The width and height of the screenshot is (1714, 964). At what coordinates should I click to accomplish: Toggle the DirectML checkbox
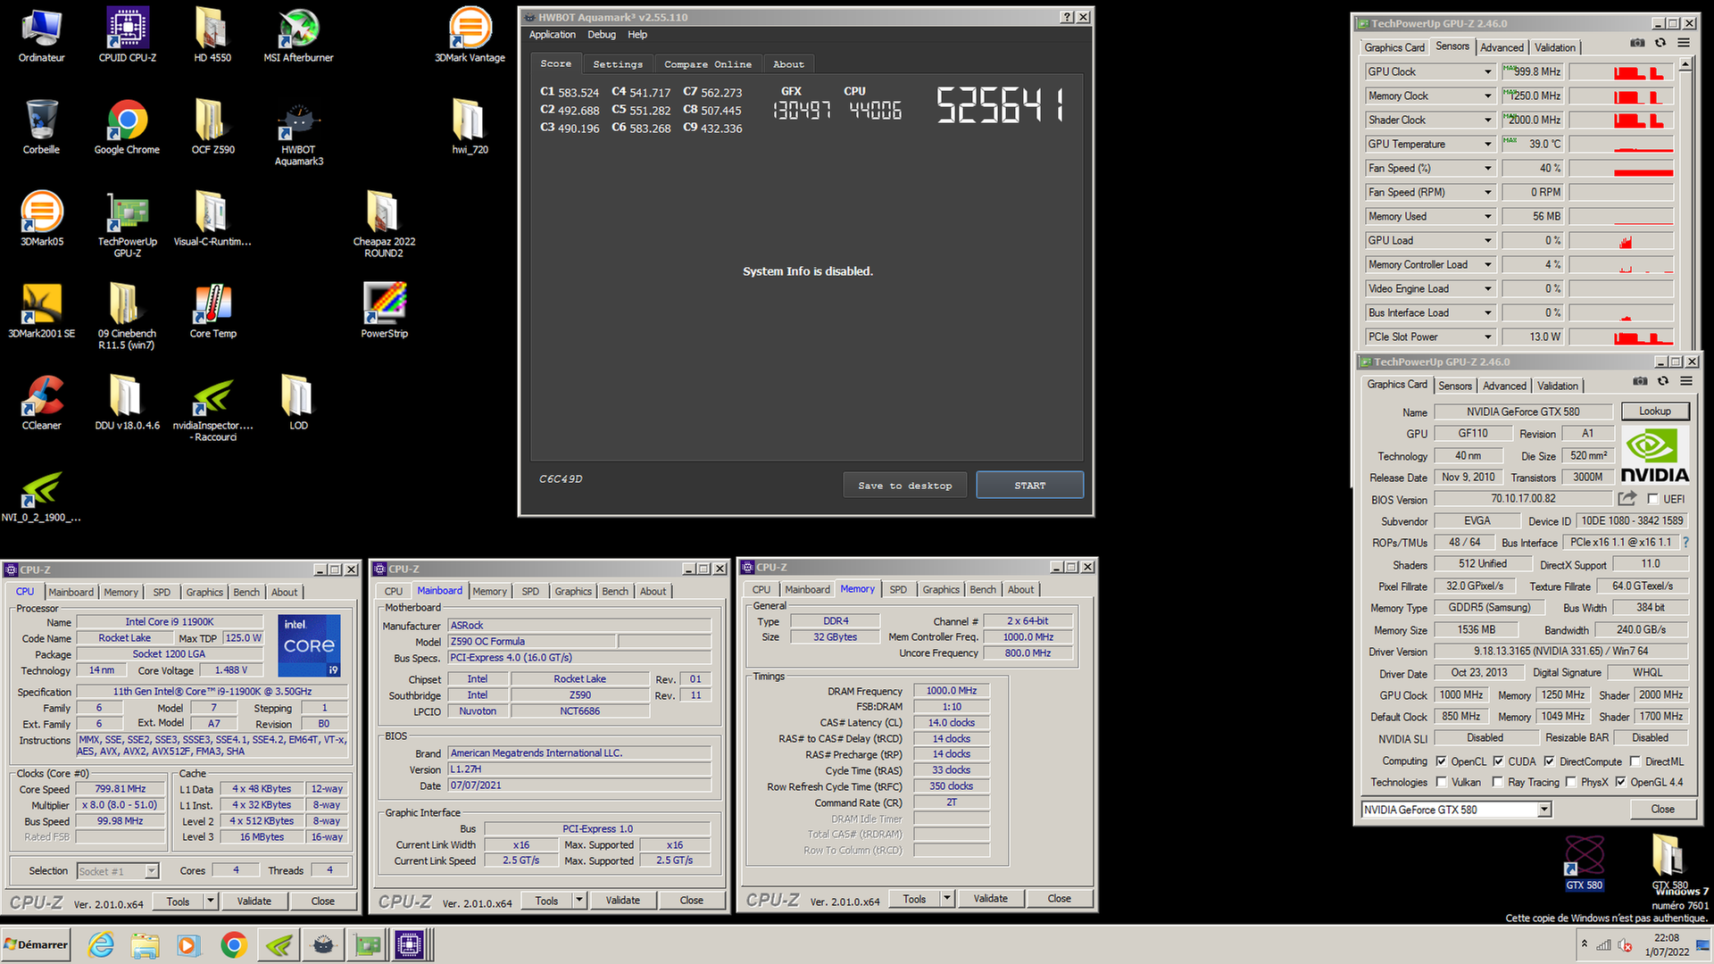(x=1635, y=761)
